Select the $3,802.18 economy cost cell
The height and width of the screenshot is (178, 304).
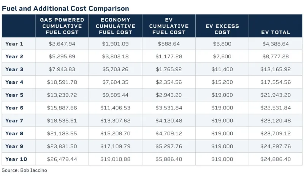116,57
